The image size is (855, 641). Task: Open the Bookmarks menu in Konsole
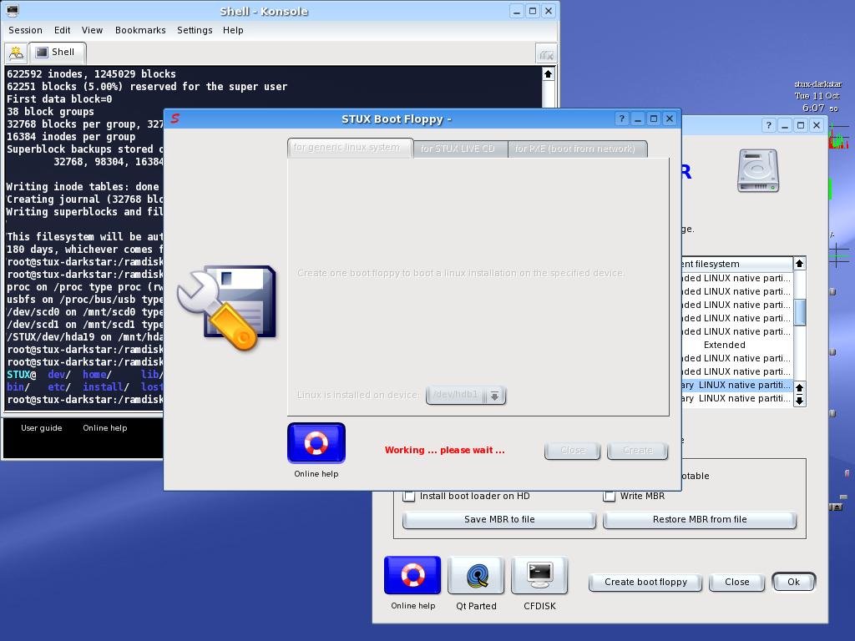[140, 30]
